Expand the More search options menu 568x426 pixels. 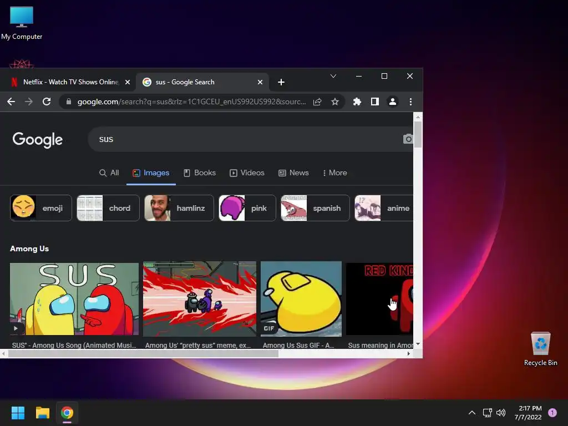click(334, 173)
